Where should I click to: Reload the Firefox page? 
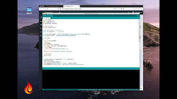(45, 9)
